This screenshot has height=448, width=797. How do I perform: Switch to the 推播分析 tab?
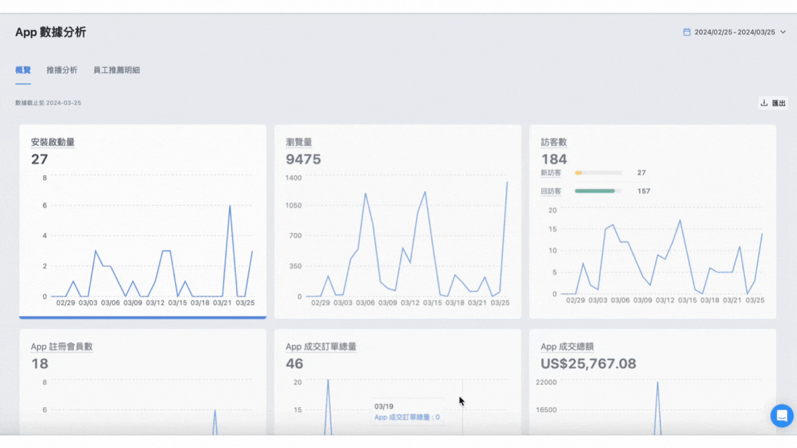tap(62, 70)
